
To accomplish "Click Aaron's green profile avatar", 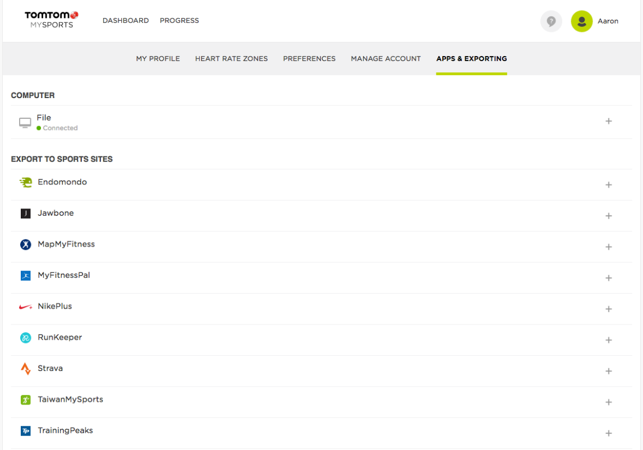I will tap(581, 21).
